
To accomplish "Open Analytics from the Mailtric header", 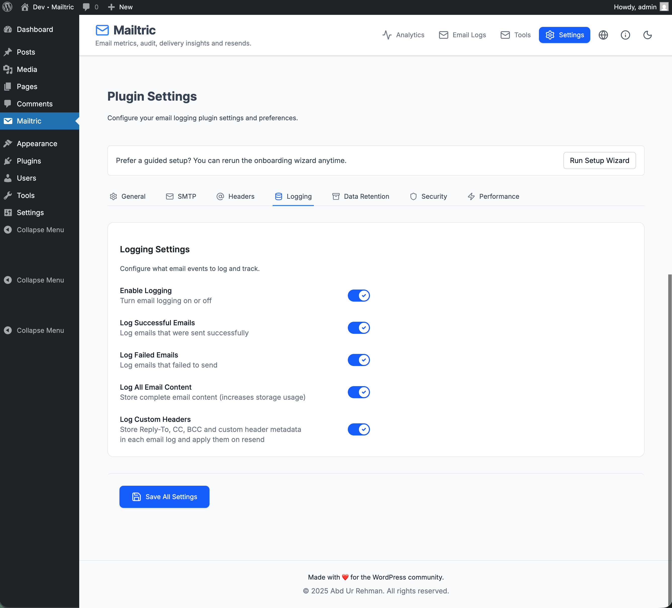I will point(404,35).
